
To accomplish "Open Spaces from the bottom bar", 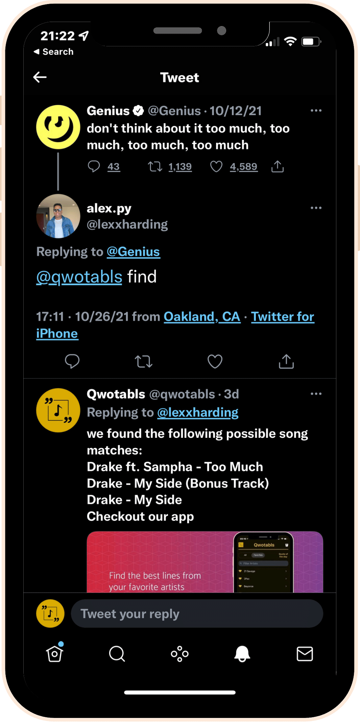I will (x=179, y=654).
